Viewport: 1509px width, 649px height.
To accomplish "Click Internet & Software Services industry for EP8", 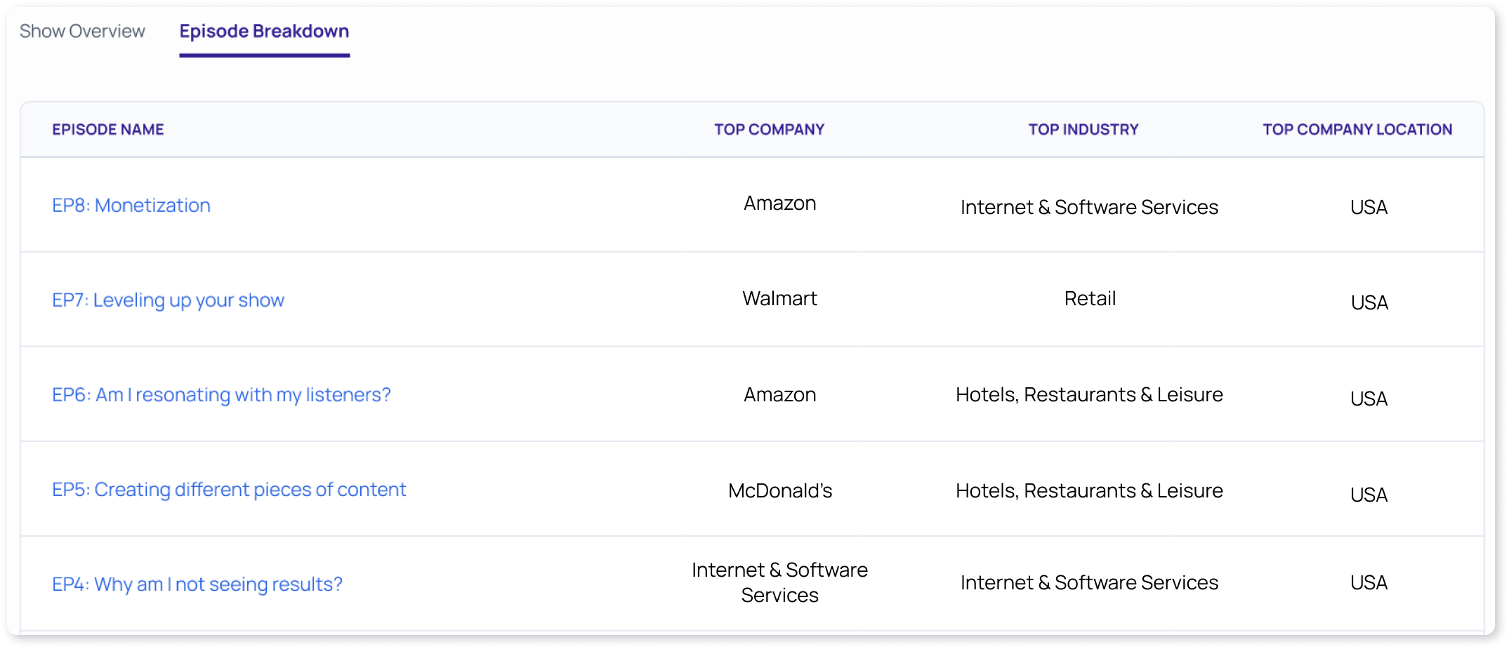I will tap(1089, 208).
